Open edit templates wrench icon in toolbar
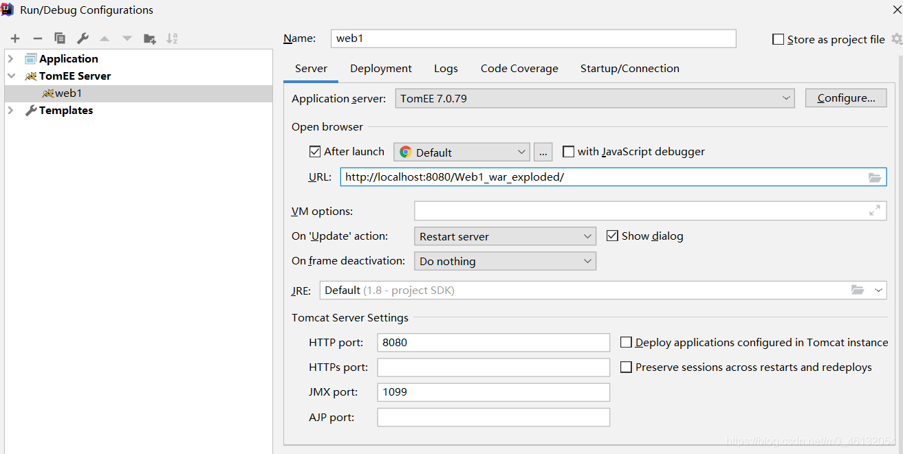The width and height of the screenshot is (903, 454). coord(83,38)
